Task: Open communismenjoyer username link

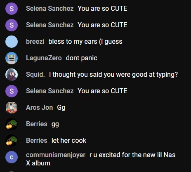Action: tap(56, 155)
